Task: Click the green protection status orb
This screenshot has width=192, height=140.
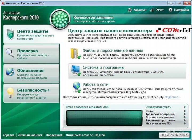Action: [x=60, y=19]
